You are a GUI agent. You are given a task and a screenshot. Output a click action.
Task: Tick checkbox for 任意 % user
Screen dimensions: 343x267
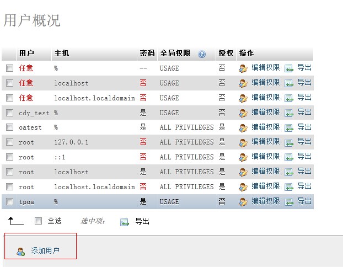[9, 68]
